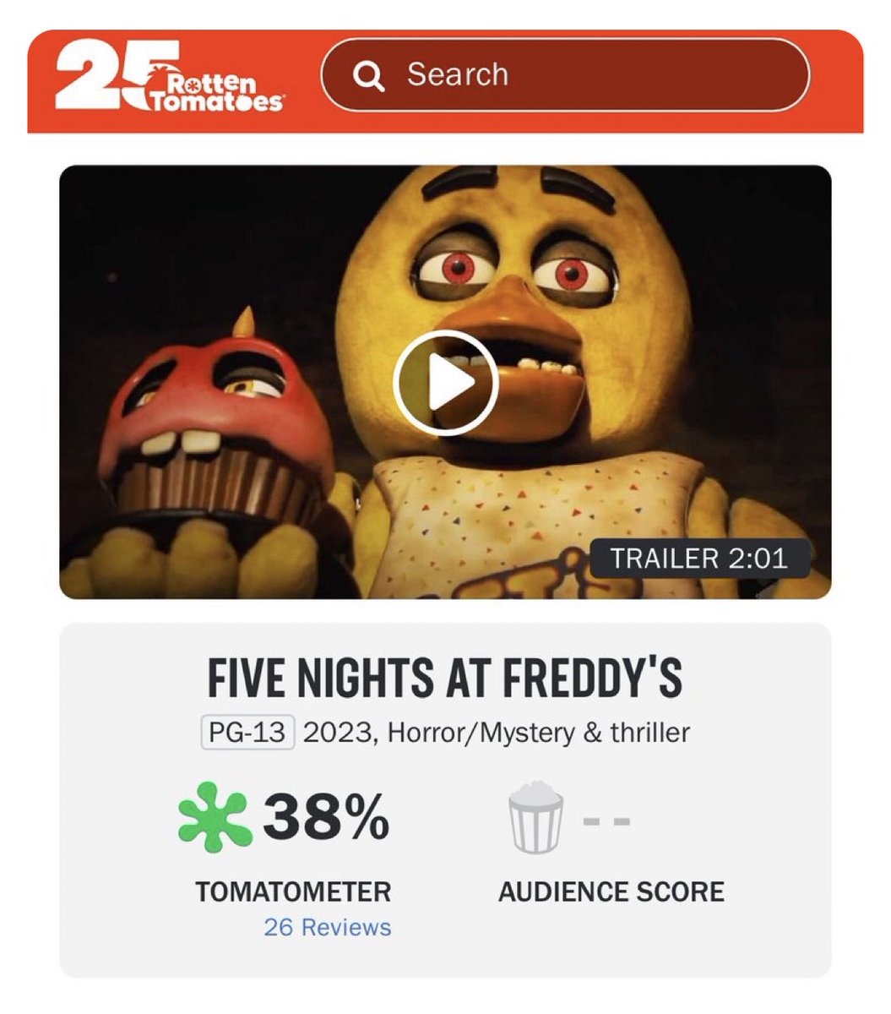
Task: Focus the Search input field
Action: coord(565,74)
